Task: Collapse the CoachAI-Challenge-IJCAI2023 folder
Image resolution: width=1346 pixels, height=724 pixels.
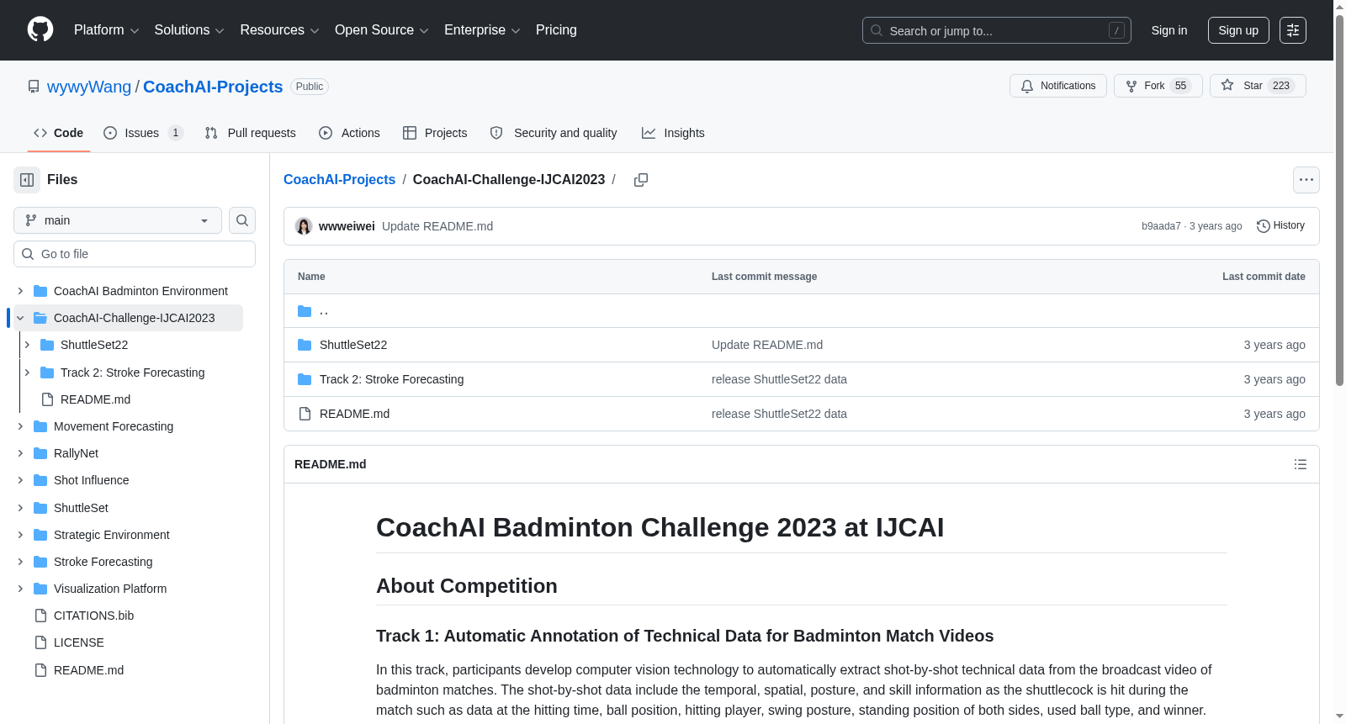Action: (20, 318)
